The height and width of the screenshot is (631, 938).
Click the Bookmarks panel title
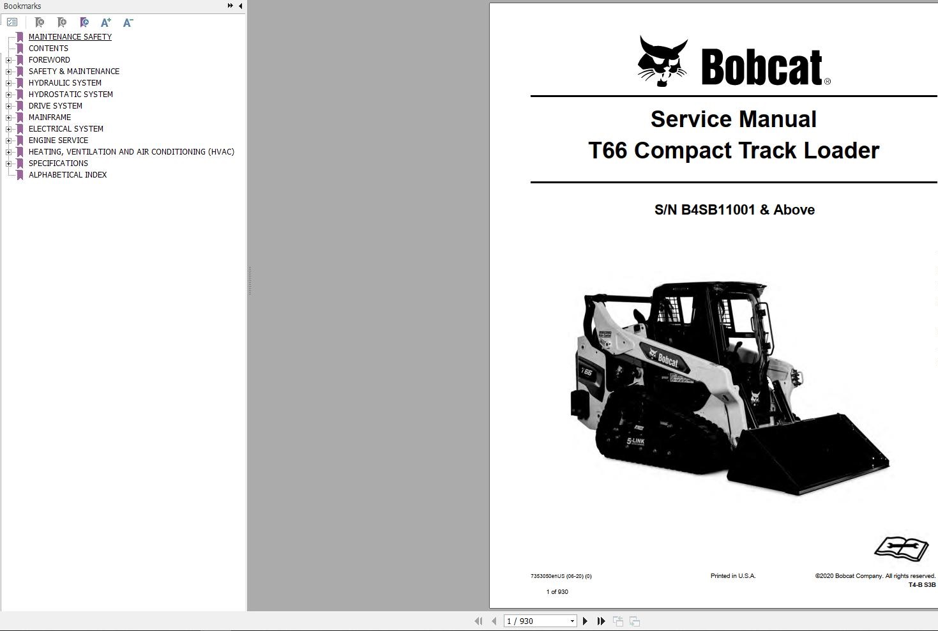point(22,6)
